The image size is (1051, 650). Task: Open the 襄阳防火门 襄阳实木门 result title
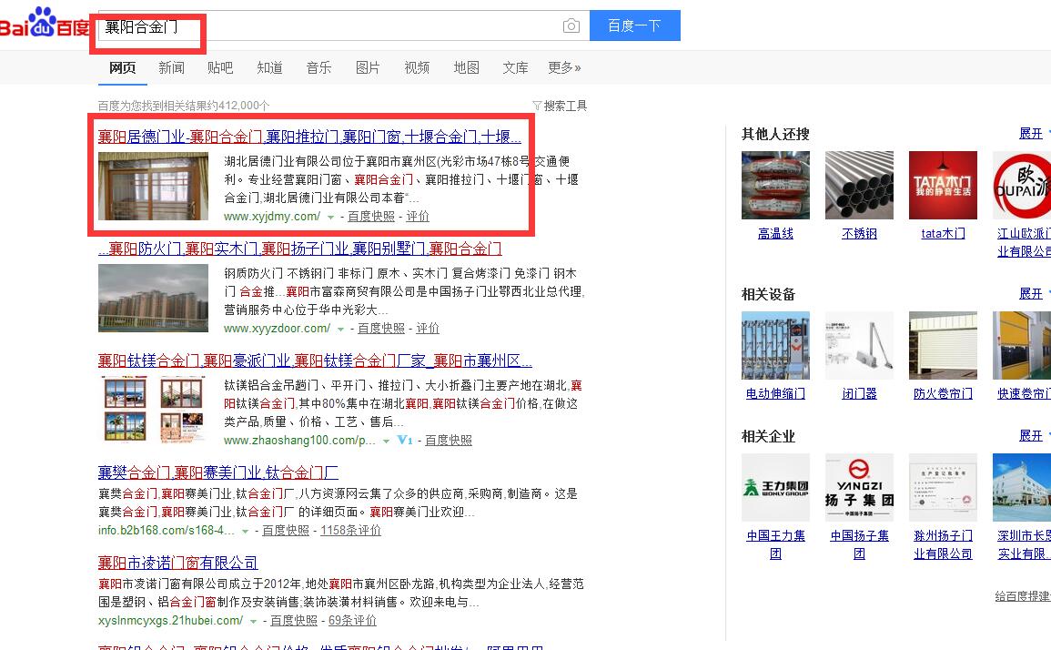[299, 249]
